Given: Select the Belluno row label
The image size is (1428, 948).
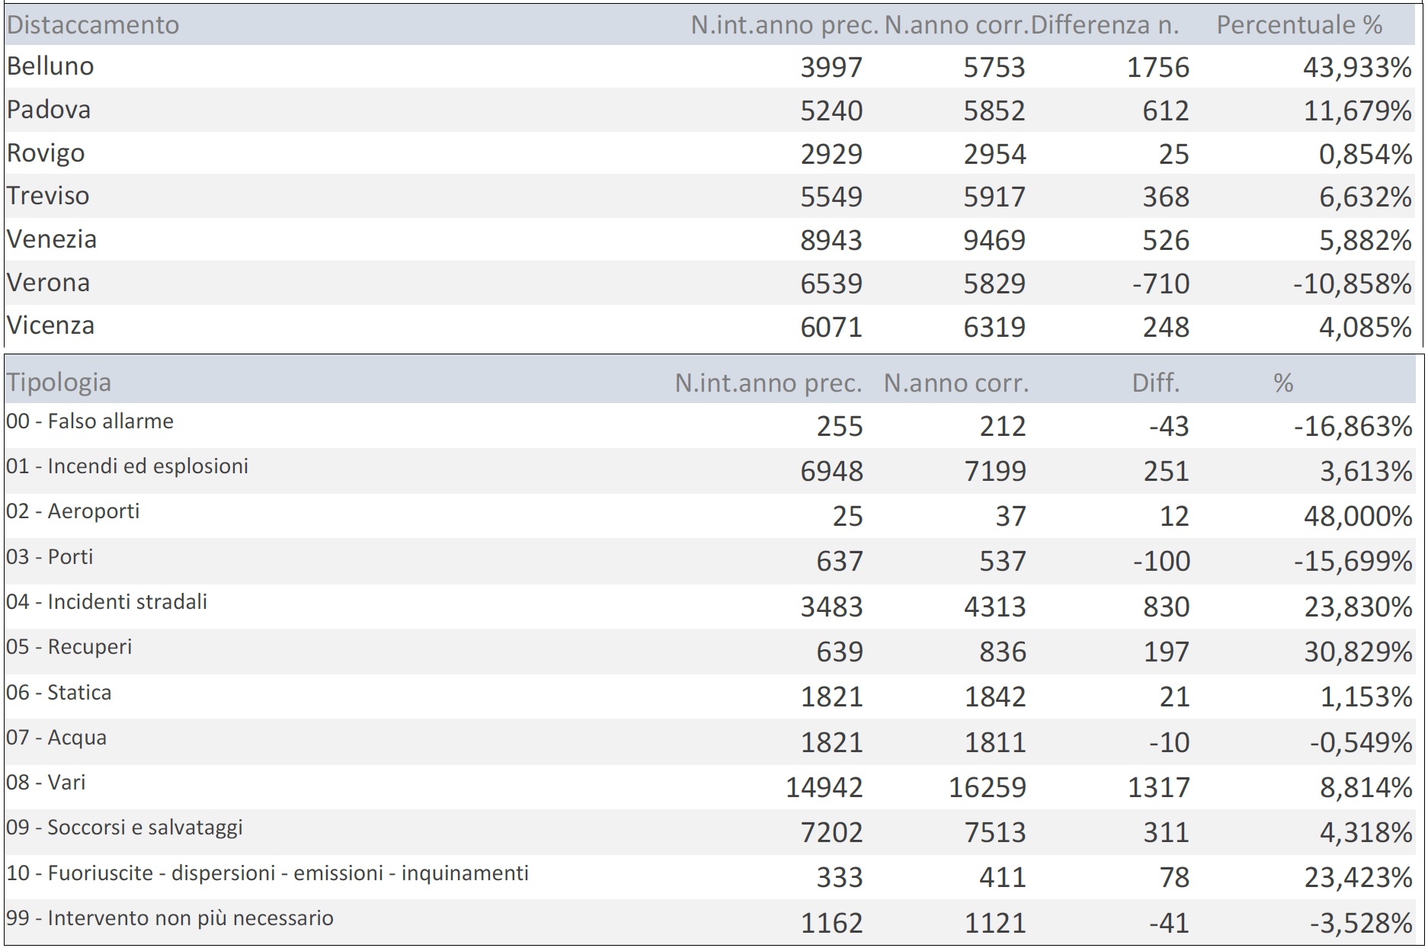Looking at the screenshot, I should point(50,66).
